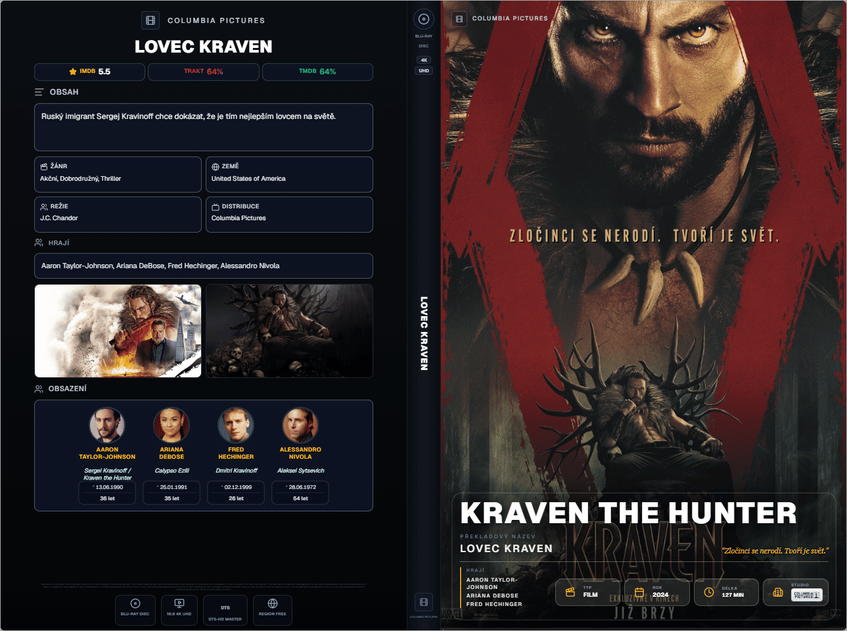The height and width of the screenshot is (631, 847).
Task: Click the 16:9 4K UHD screen icon
Action: point(179,603)
